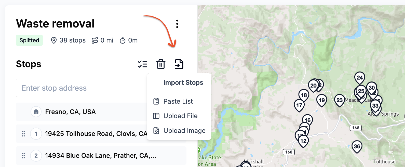The image size is (405, 167).
Task: Choose Upload File in the Import Stops menu
Action: [180, 116]
